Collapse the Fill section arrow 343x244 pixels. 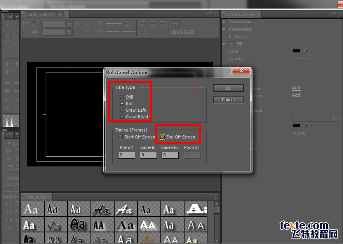224,44
